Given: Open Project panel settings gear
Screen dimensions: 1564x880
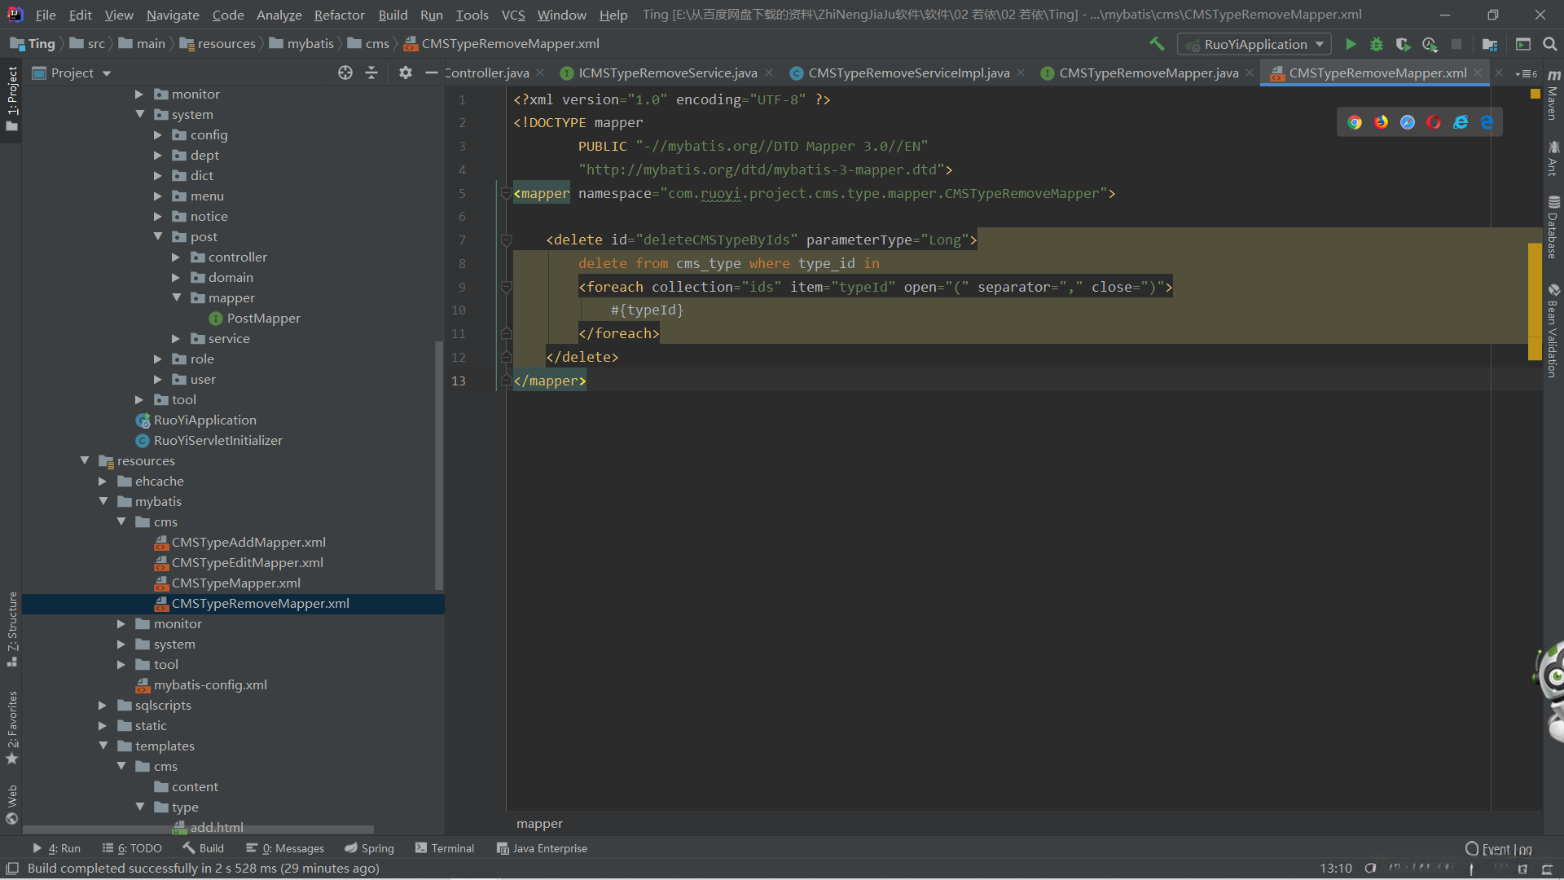Looking at the screenshot, I should (x=405, y=73).
